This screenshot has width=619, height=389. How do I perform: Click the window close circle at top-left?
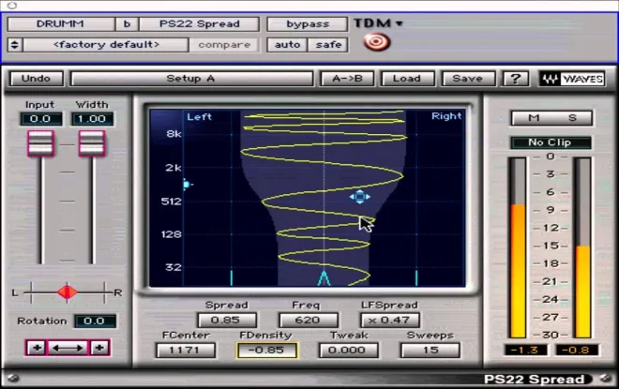click(12, 6)
